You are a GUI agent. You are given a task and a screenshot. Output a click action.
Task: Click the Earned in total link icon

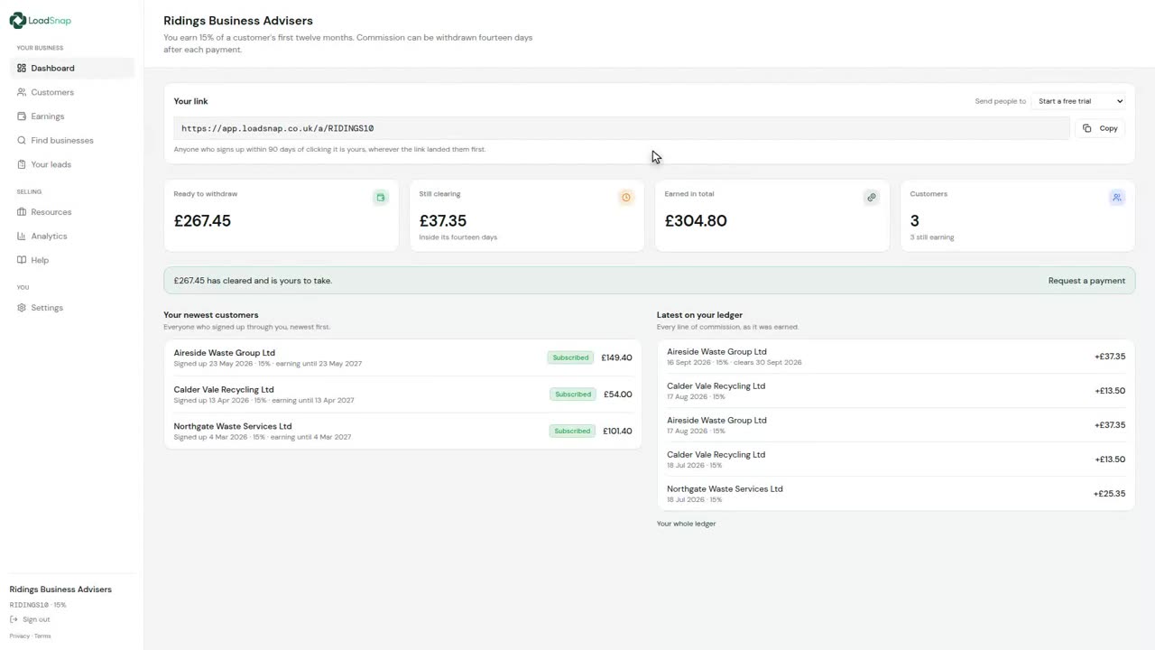[871, 197]
